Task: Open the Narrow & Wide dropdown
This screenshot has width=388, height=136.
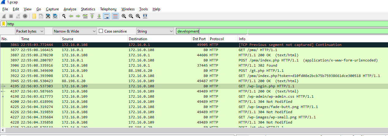Action: (75, 31)
